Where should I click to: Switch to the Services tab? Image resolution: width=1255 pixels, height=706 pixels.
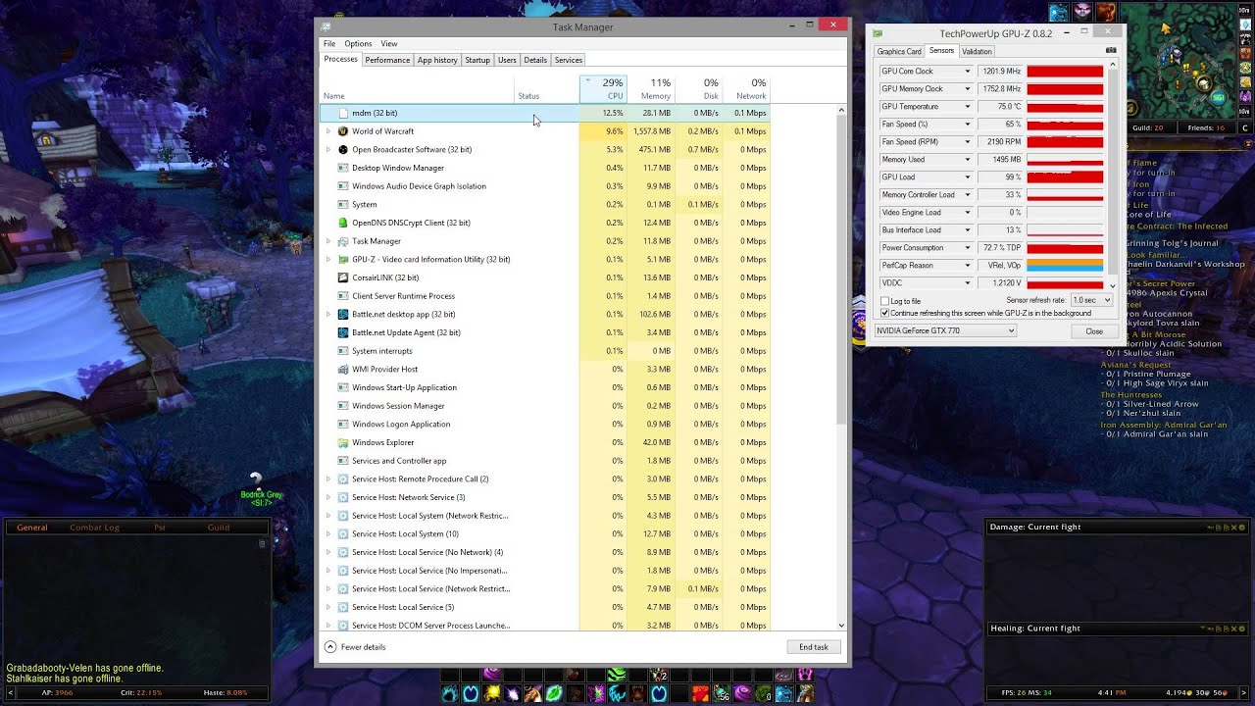(569, 60)
